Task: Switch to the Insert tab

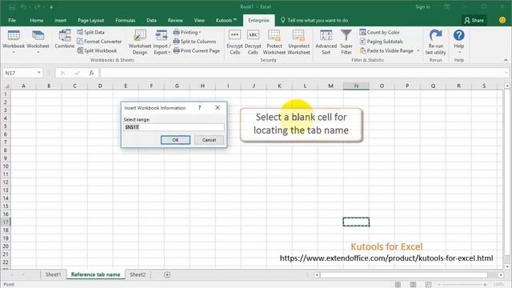Action: tap(61, 20)
